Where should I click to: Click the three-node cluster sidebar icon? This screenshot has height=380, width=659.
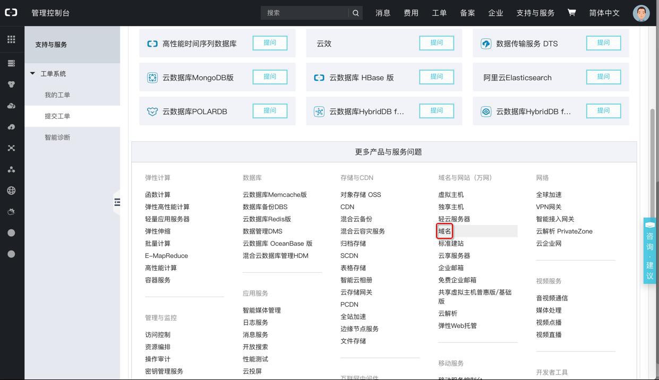11,169
